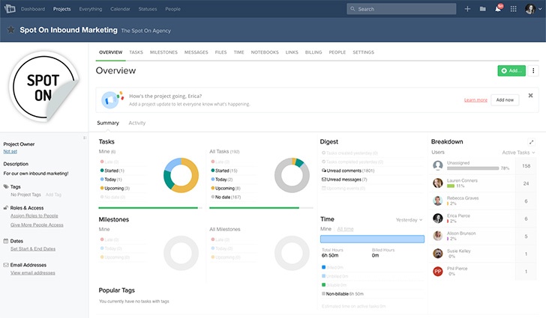The image size is (546, 318).
Task: Open the folder icon in top navigation
Action: pos(482,9)
